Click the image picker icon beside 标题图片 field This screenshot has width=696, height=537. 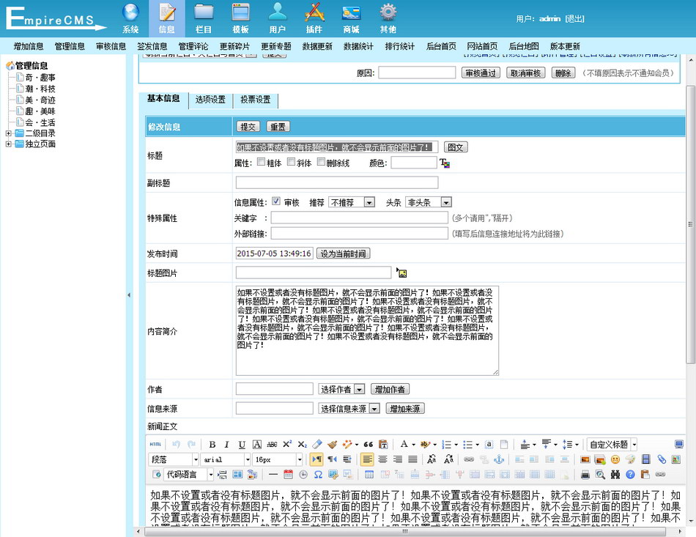401,273
